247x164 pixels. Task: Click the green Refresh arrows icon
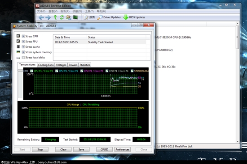pyautogui.click(x=62, y=17)
